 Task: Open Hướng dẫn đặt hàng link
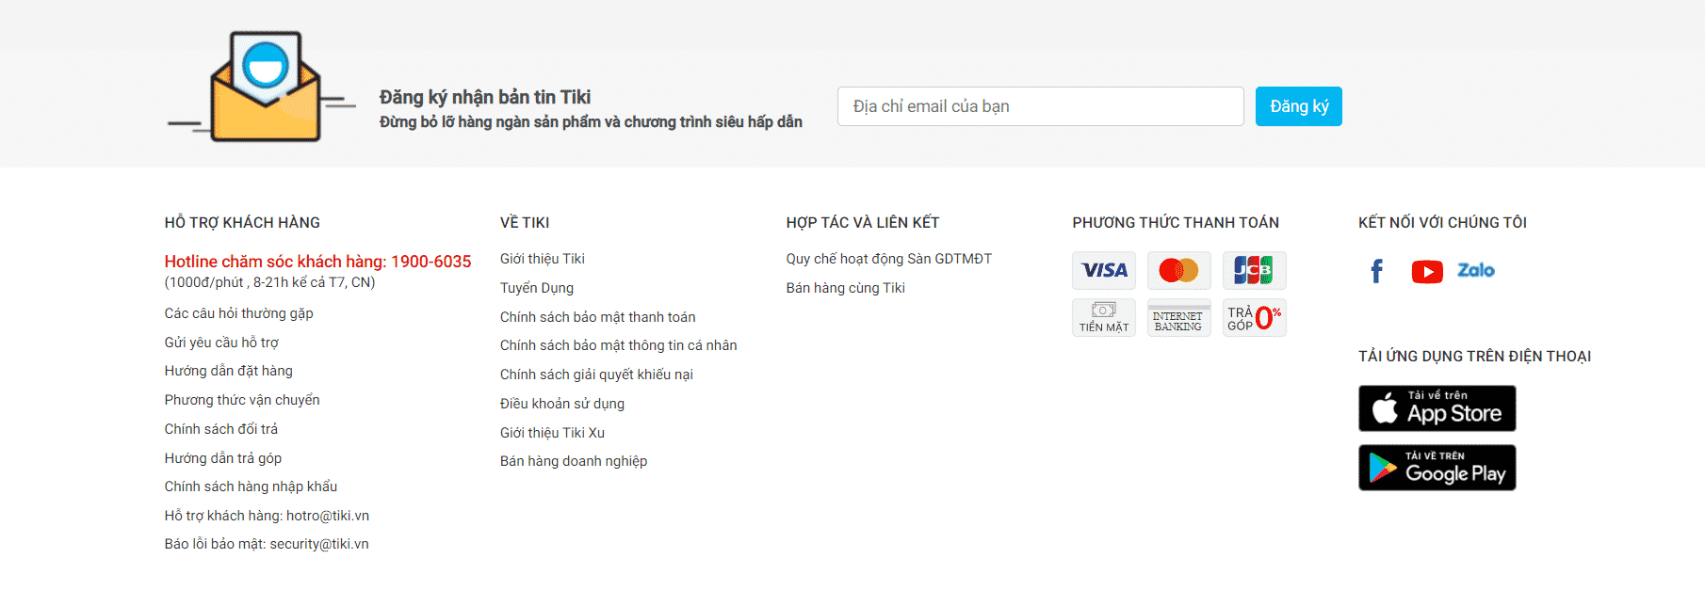(x=229, y=371)
